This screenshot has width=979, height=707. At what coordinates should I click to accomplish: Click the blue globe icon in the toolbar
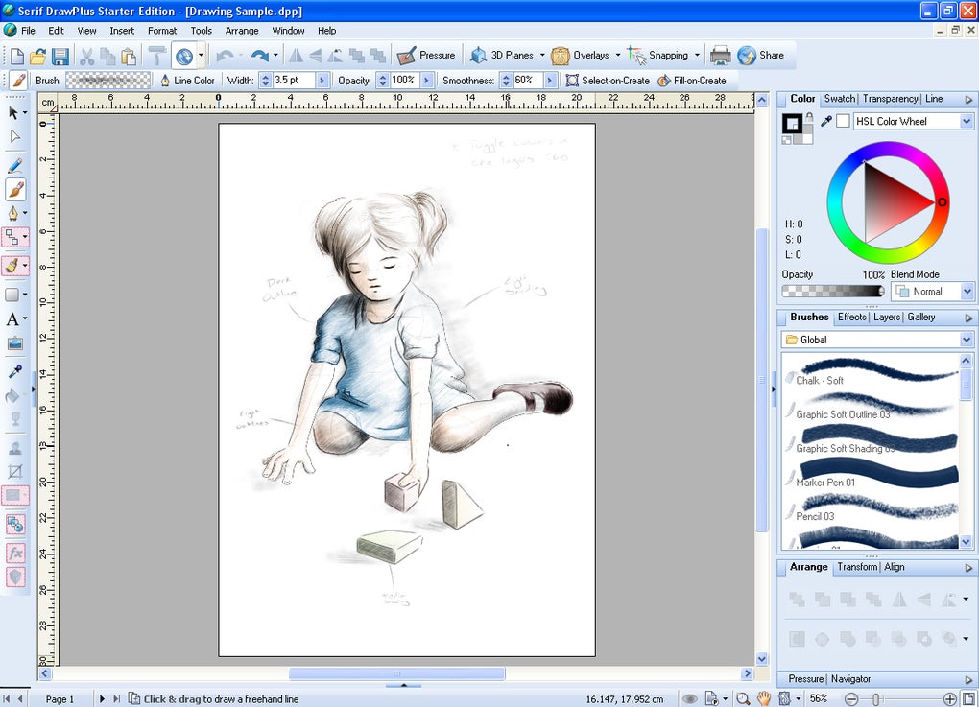click(183, 57)
